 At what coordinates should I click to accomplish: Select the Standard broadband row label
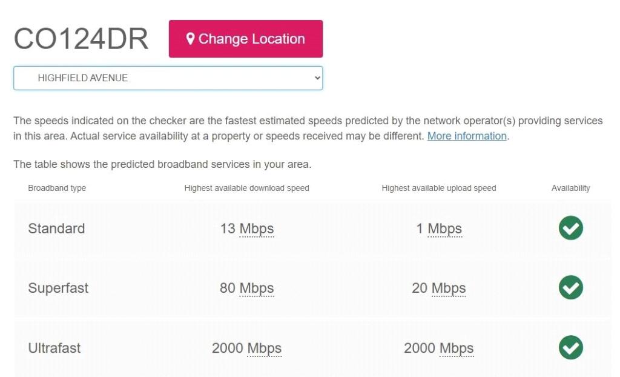pyautogui.click(x=56, y=229)
